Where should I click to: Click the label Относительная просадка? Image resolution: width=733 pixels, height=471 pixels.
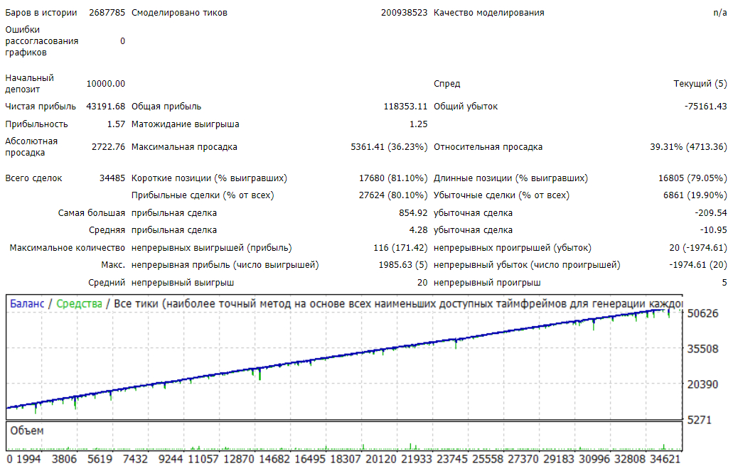pyautogui.click(x=488, y=147)
